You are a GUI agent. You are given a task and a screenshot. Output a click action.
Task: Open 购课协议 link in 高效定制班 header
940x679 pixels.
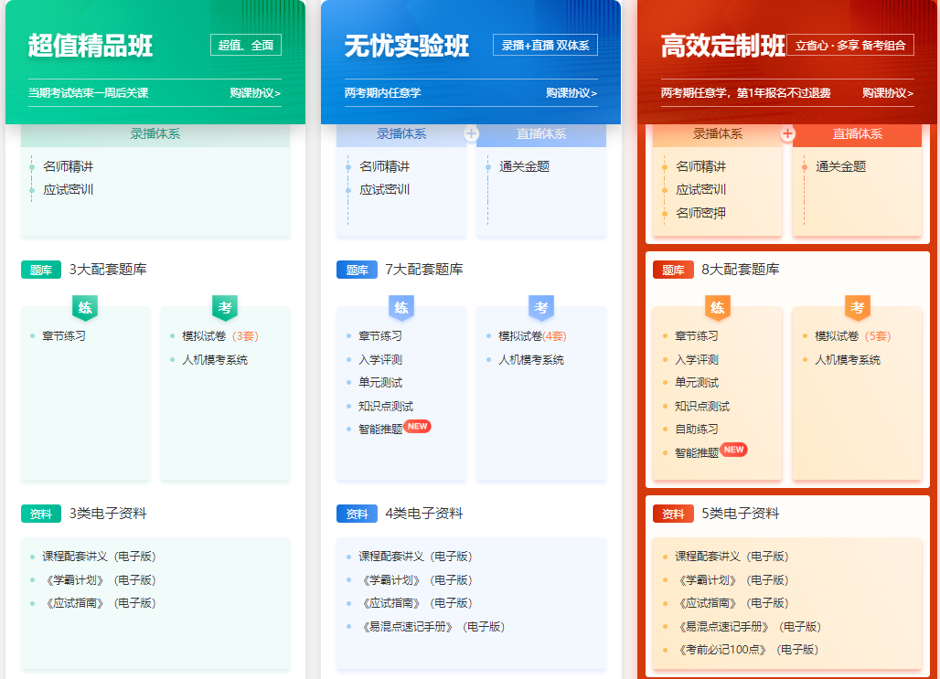click(888, 92)
